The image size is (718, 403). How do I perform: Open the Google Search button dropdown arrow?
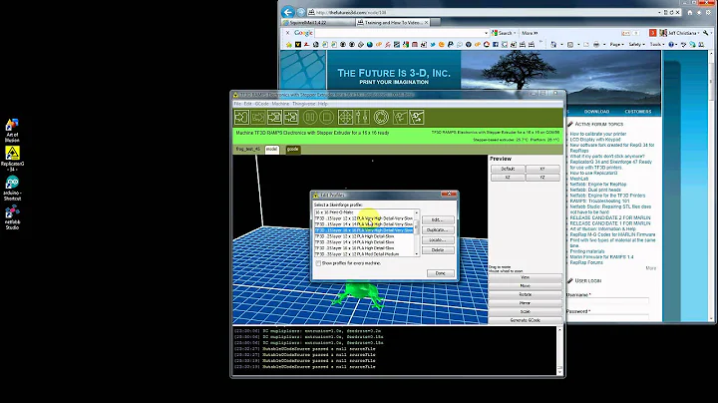click(515, 33)
